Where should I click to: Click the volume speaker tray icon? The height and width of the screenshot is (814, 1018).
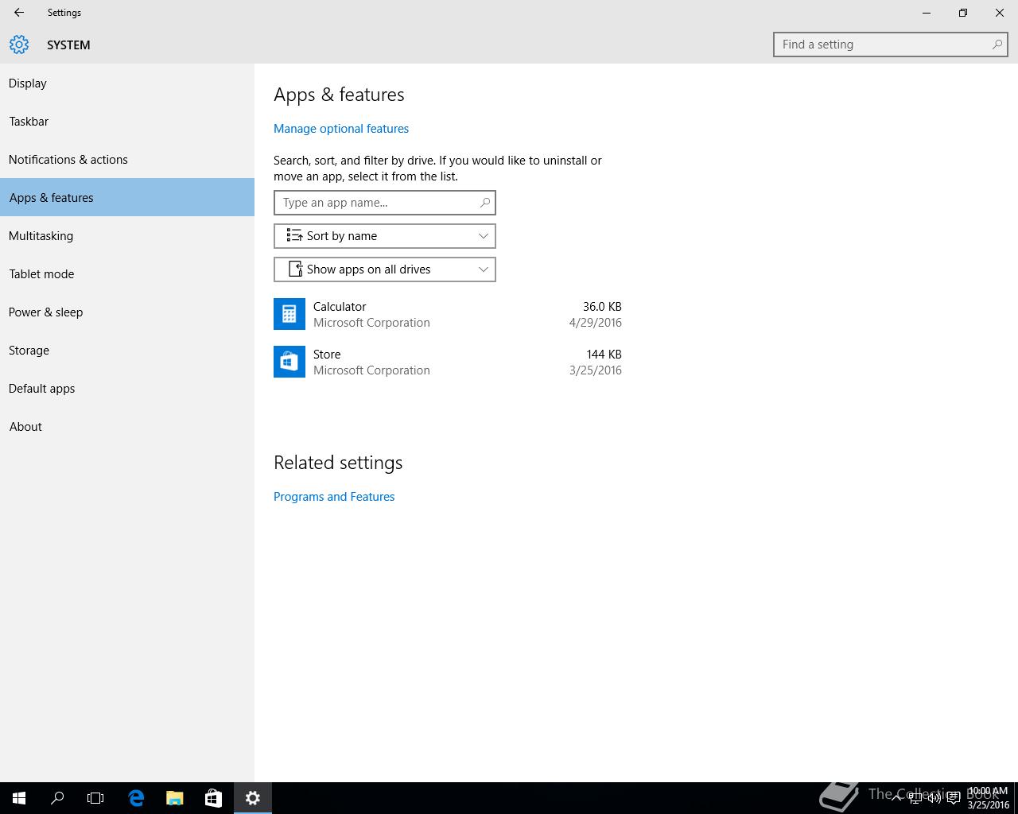coord(934,798)
